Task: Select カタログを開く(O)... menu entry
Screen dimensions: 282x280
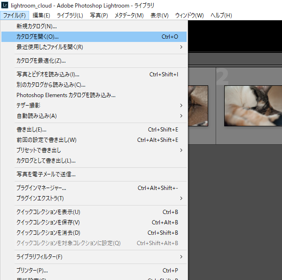Action: coord(38,36)
